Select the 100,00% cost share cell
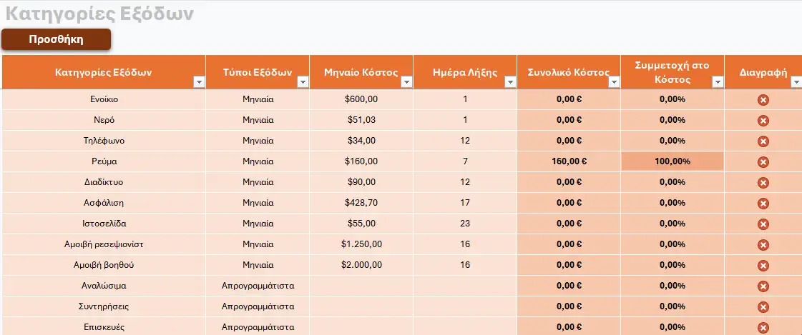Viewport: 802px width, 335px height. tap(672, 161)
